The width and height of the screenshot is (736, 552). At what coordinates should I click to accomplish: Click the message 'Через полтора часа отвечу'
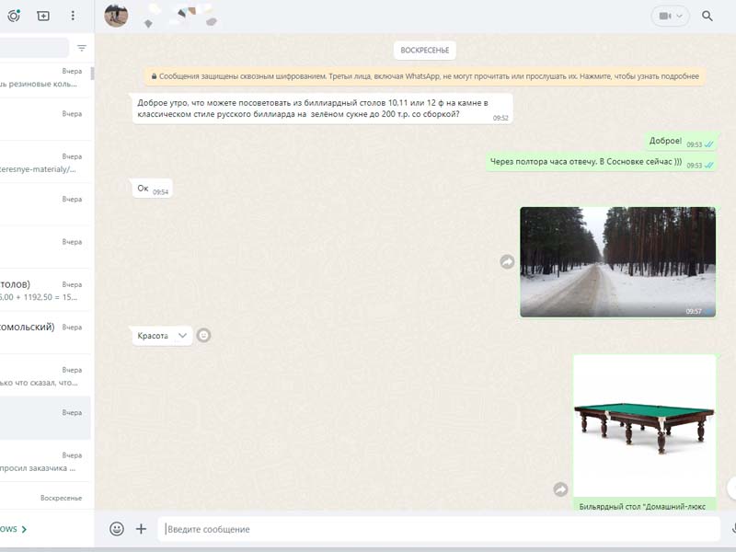coord(602,162)
